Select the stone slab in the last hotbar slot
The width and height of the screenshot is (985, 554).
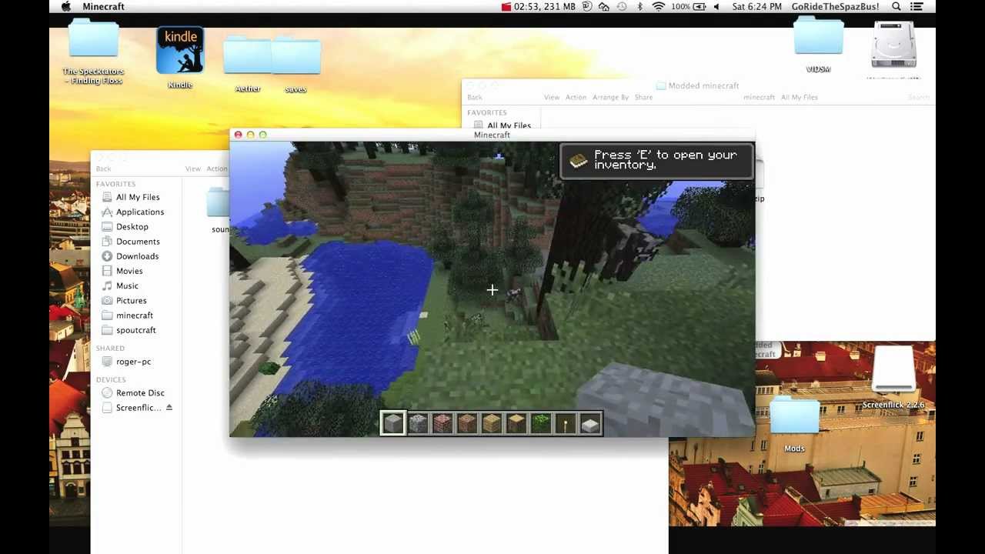click(x=590, y=422)
